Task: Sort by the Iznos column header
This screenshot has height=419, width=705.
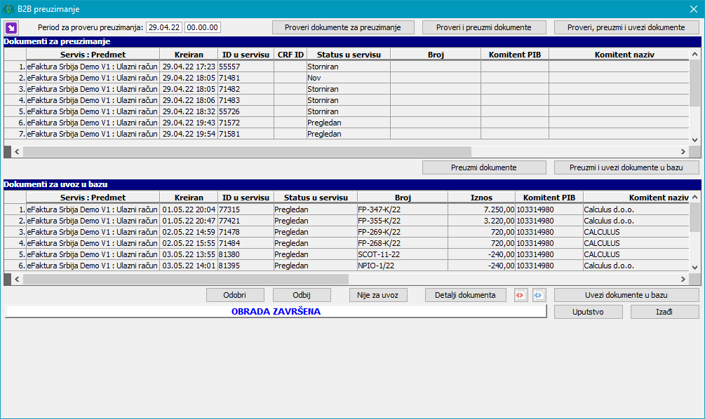Action: coord(481,198)
